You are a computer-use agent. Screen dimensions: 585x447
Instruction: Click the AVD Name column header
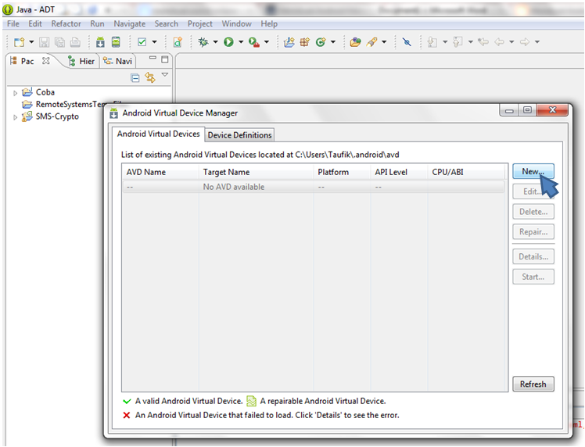click(x=160, y=172)
